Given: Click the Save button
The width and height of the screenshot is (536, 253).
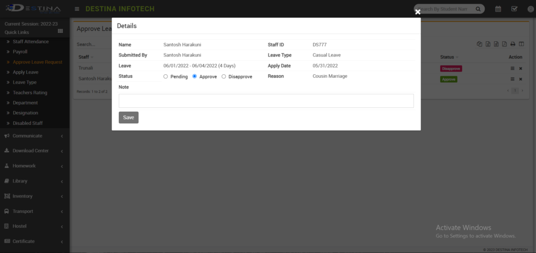Looking at the screenshot, I should pyautogui.click(x=128, y=118).
